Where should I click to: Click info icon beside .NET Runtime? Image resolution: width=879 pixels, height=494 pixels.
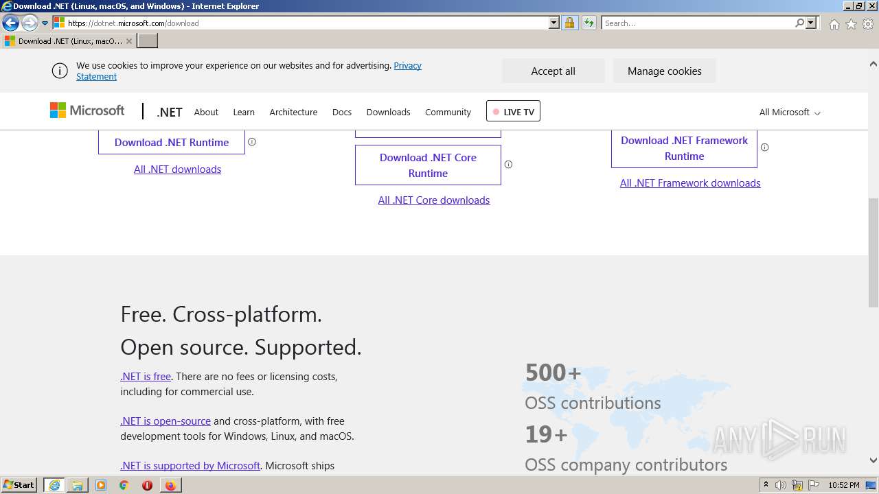(x=252, y=142)
